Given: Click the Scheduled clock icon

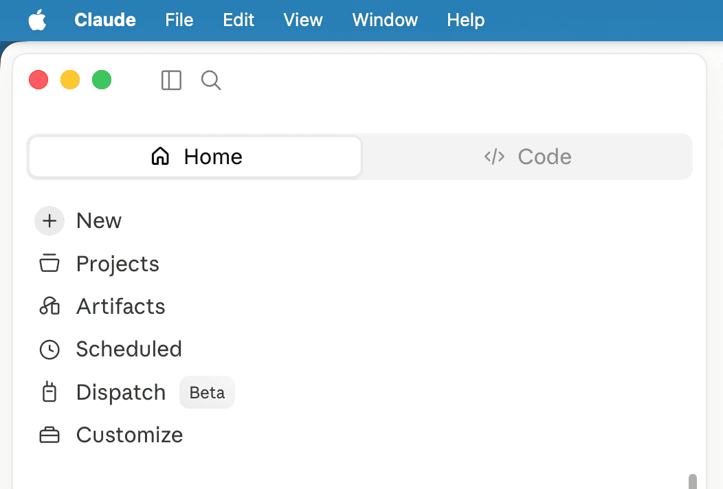Looking at the screenshot, I should pyautogui.click(x=49, y=350).
